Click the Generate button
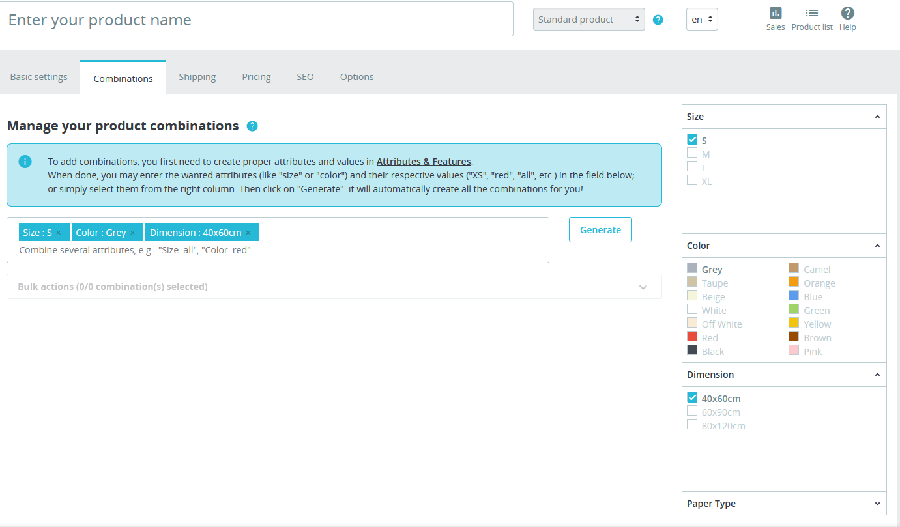The image size is (900, 527). tap(600, 229)
